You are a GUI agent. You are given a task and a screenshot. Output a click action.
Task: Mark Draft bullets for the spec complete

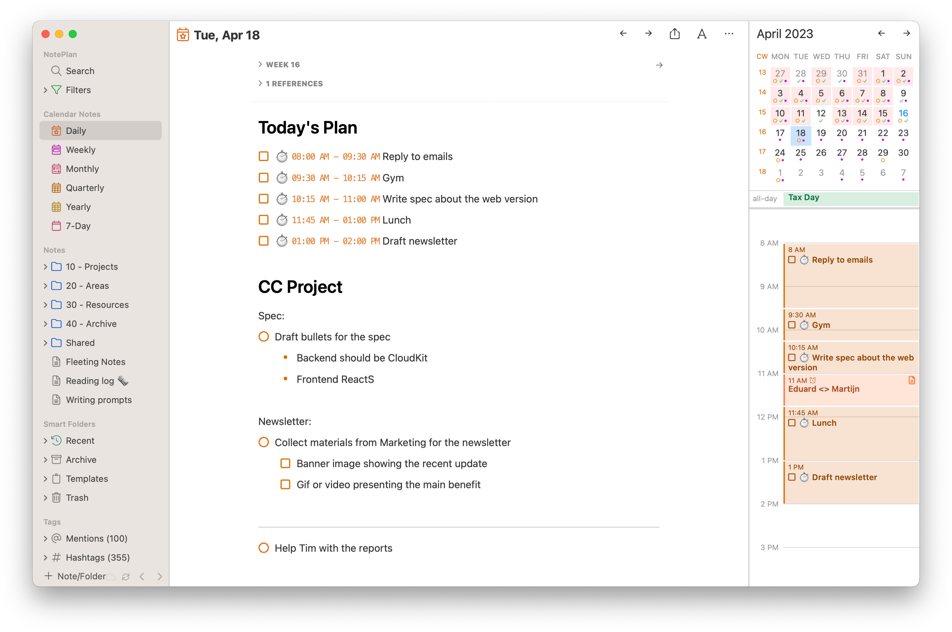click(x=264, y=336)
